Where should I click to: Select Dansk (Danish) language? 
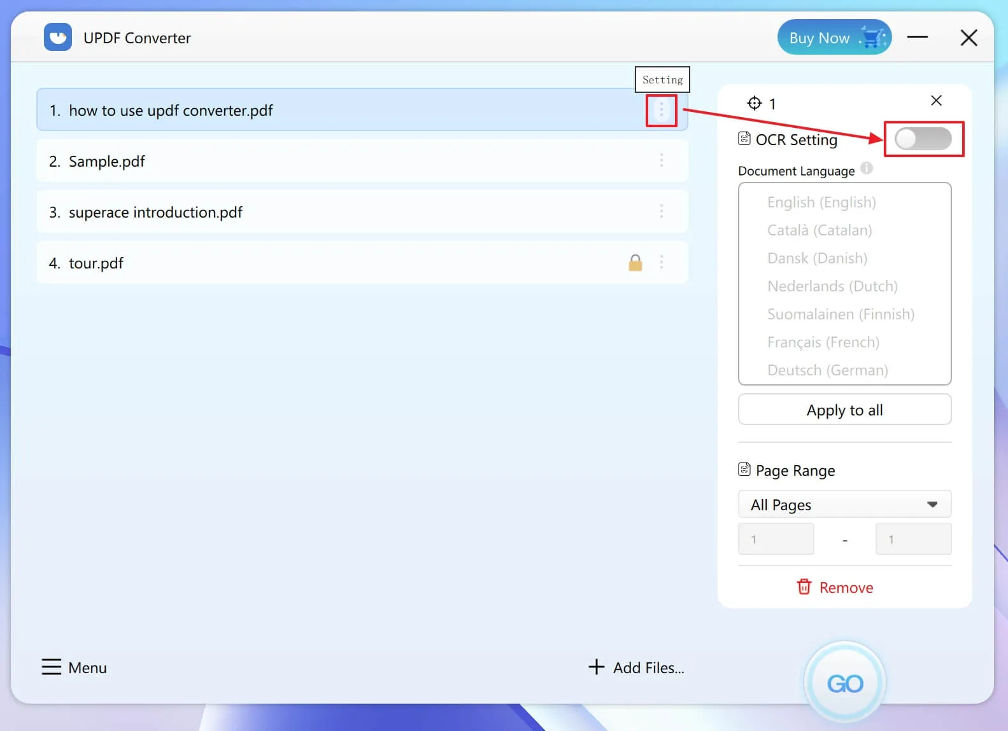pos(817,258)
